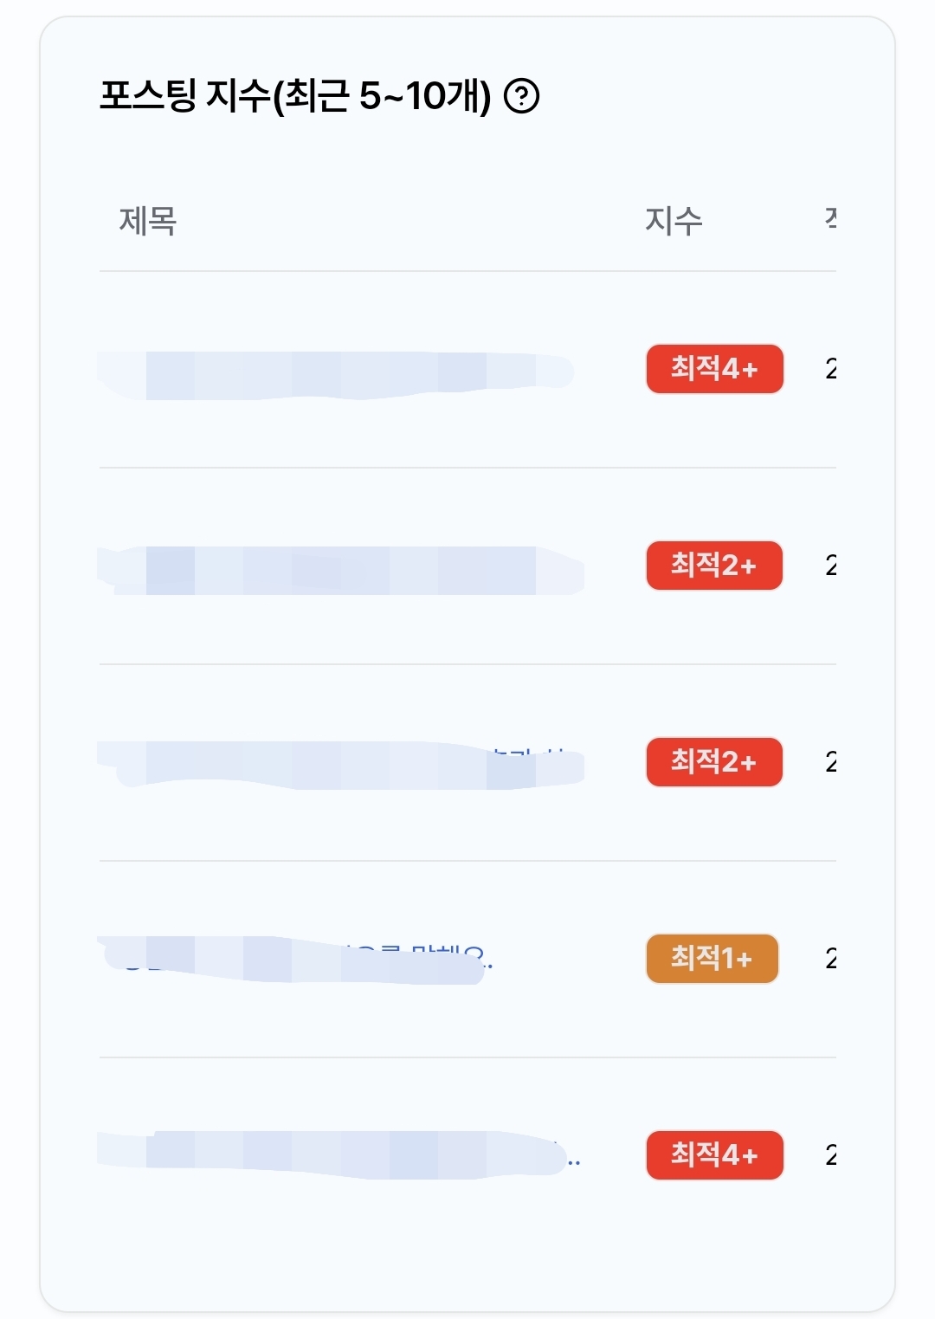Click the 최적4+ badge in the last row
Image resolution: width=935 pixels, height=1319 pixels.
pyautogui.click(x=715, y=1155)
